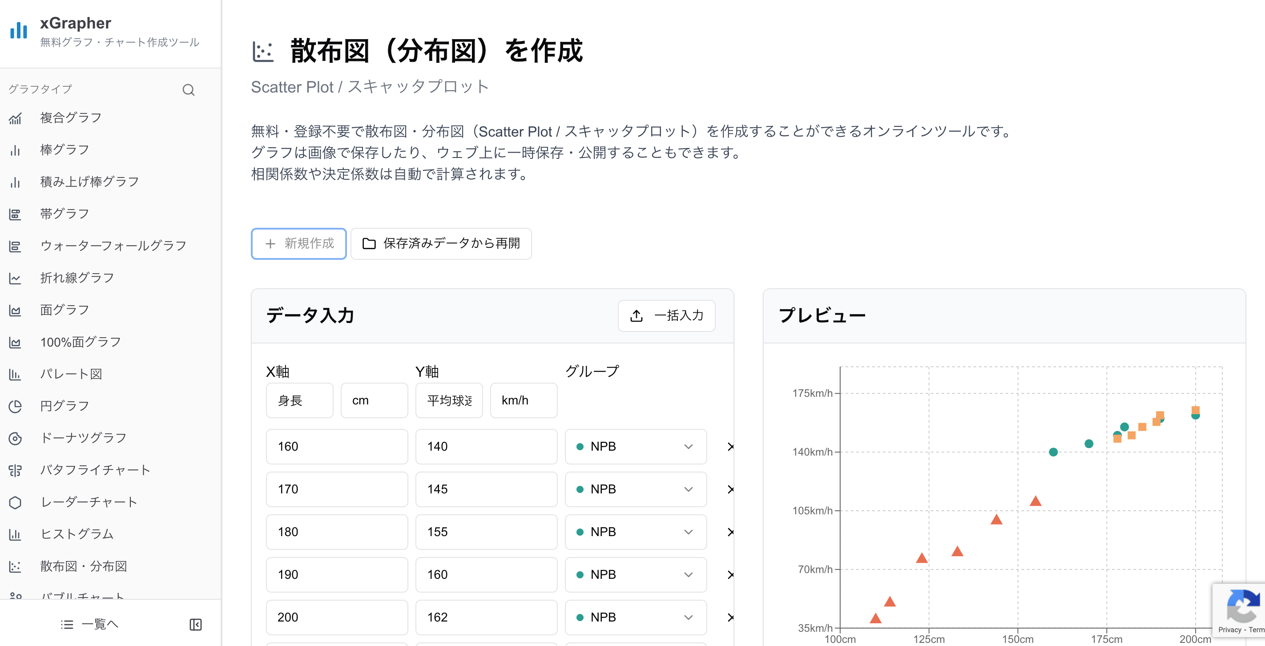Viewport: 1265px width, 646px height.
Task: Select the レーダーチャート (radar chart) icon
Action: click(15, 502)
